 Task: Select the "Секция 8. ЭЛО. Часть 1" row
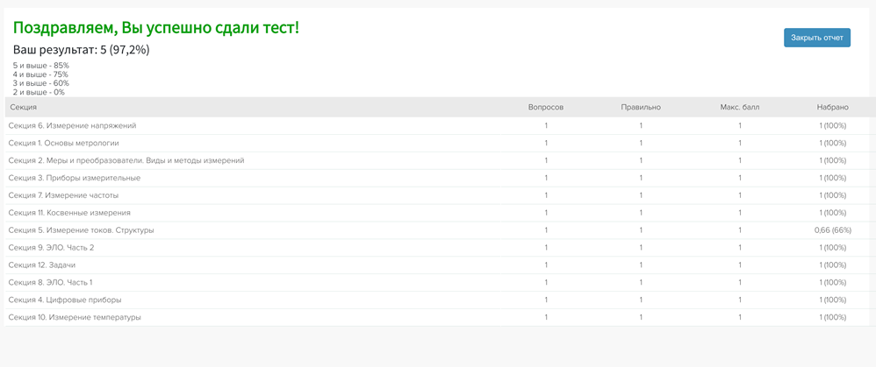(50, 283)
